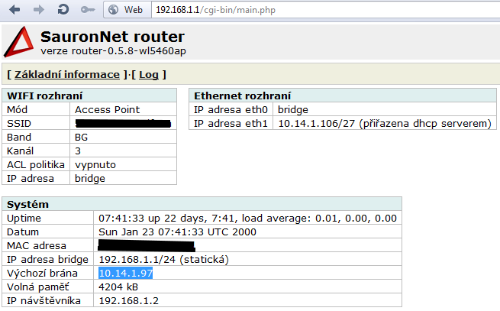This screenshot has height=311, width=500.
Task: Click the Ethernet rozhraní table header
Action: (243, 96)
